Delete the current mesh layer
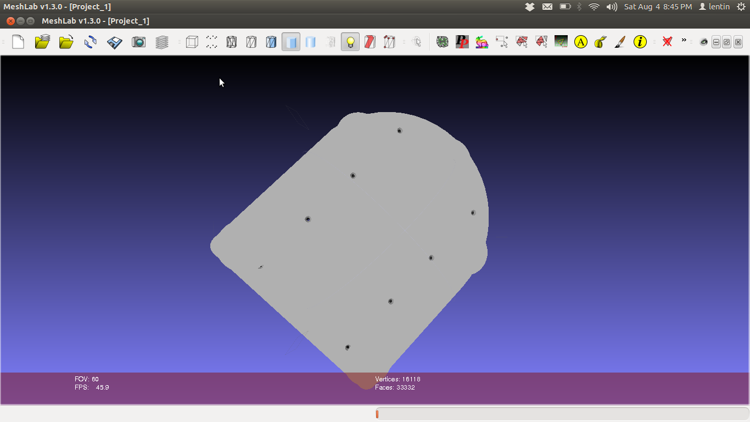Image resolution: width=750 pixels, height=422 pixels. click(x=667, y=42)
